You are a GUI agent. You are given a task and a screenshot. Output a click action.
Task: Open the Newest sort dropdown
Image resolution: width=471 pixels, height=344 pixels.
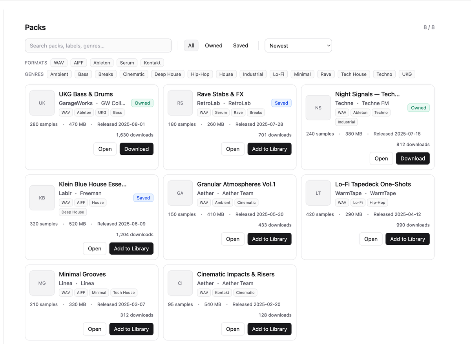coord(298,45)
